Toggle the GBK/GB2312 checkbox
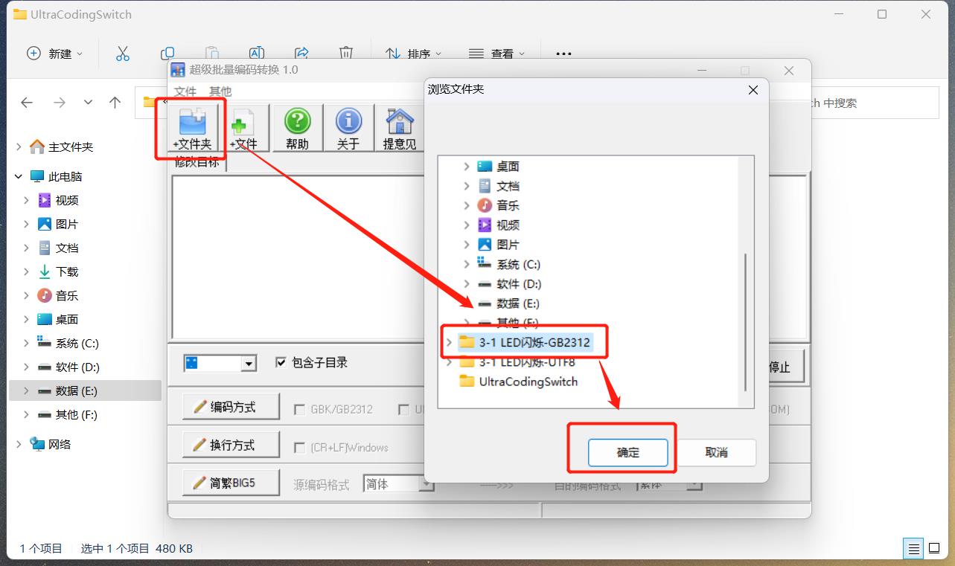955x566 pixels. coord(299,409)
